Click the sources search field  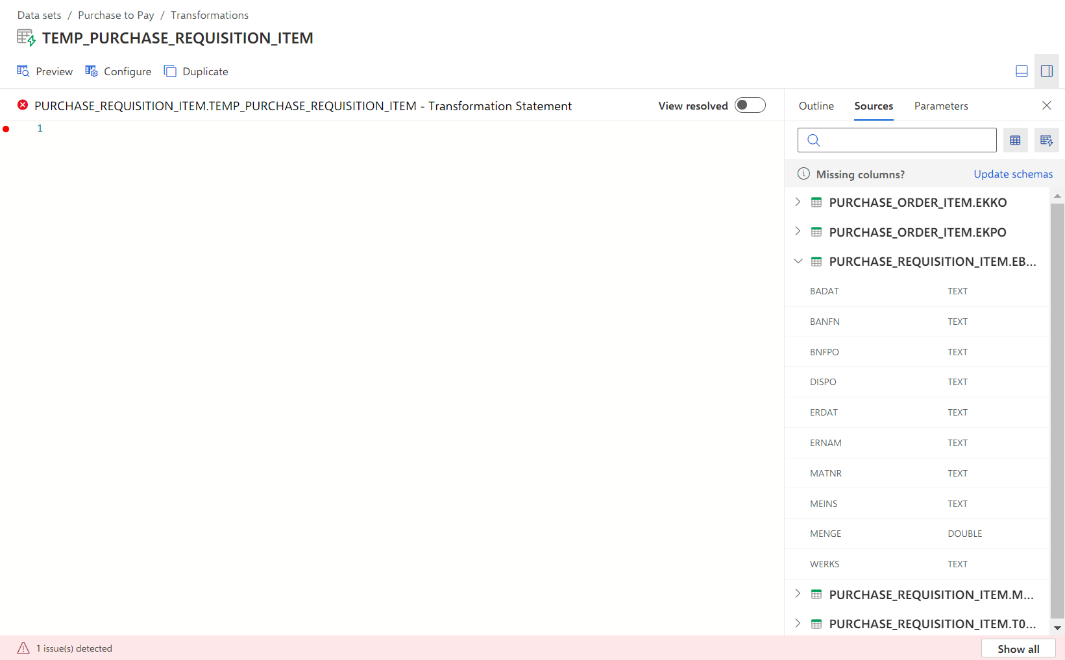(x=897, y=140)
